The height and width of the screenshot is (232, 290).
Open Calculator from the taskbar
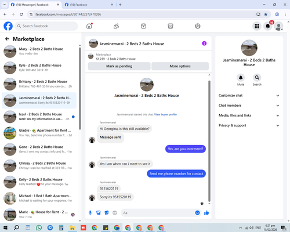(x=61, y=228)
